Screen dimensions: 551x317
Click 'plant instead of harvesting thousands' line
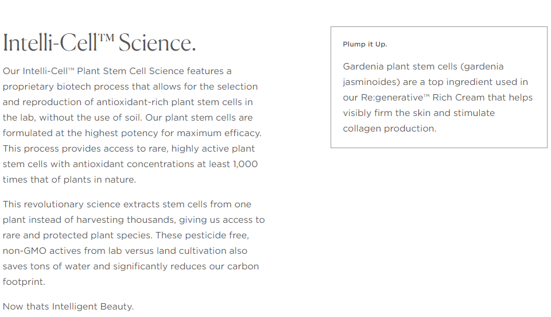pyautogui.click(x=134, y=219)
